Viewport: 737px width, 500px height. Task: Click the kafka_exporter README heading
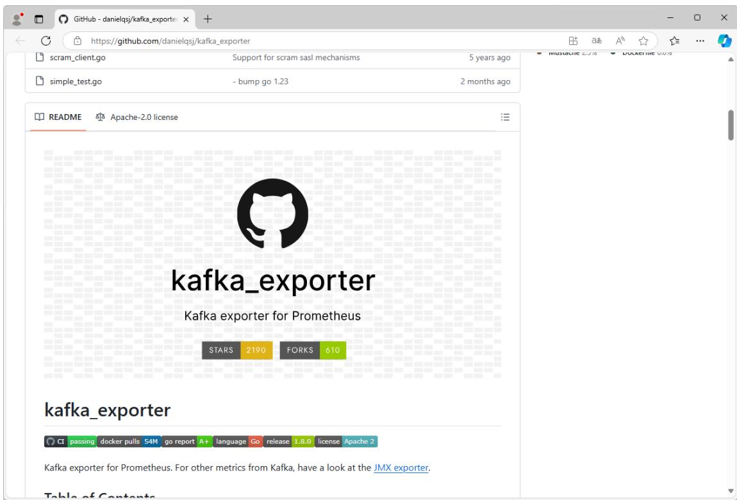point(107,410)
